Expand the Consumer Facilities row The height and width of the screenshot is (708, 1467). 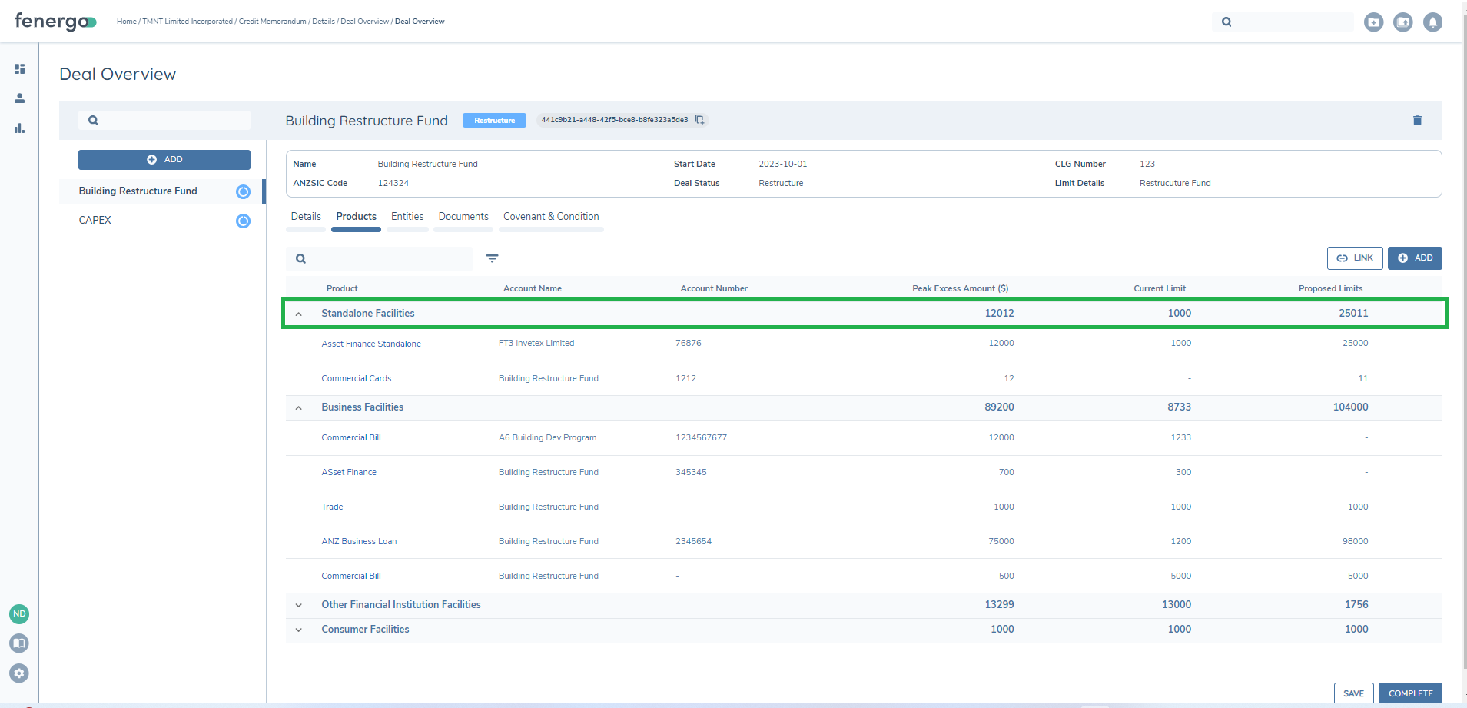click(299, 630)
